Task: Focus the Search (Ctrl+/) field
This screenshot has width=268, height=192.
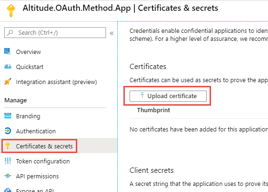Action: click(x=55, y=32)
